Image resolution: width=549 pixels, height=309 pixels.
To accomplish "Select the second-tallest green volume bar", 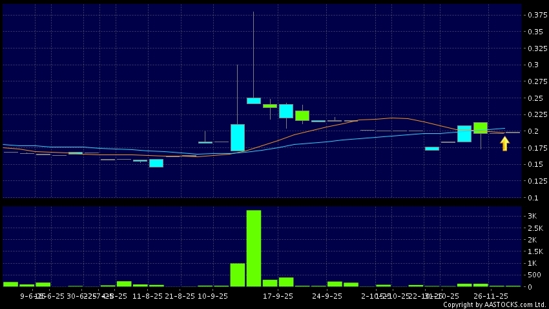I will [x=237, y=275].
